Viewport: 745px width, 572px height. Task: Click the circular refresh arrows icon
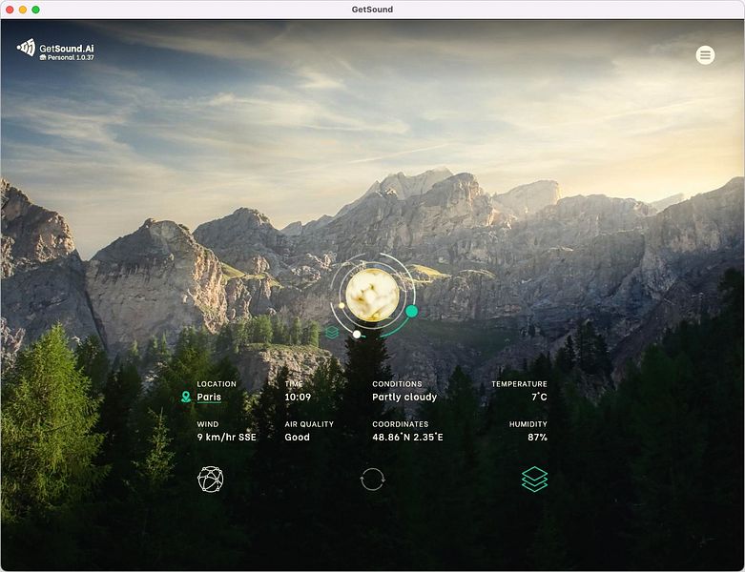(372, 479)
